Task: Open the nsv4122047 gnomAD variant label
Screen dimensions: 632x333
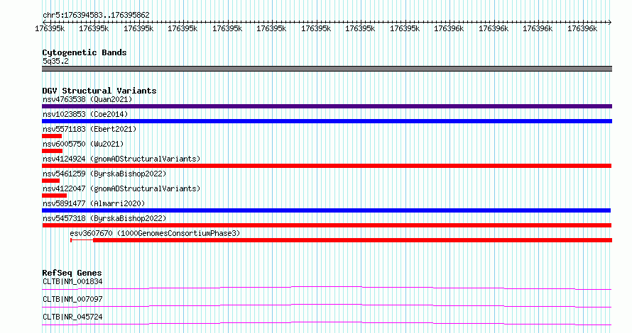Action: (x=121, y=188)
